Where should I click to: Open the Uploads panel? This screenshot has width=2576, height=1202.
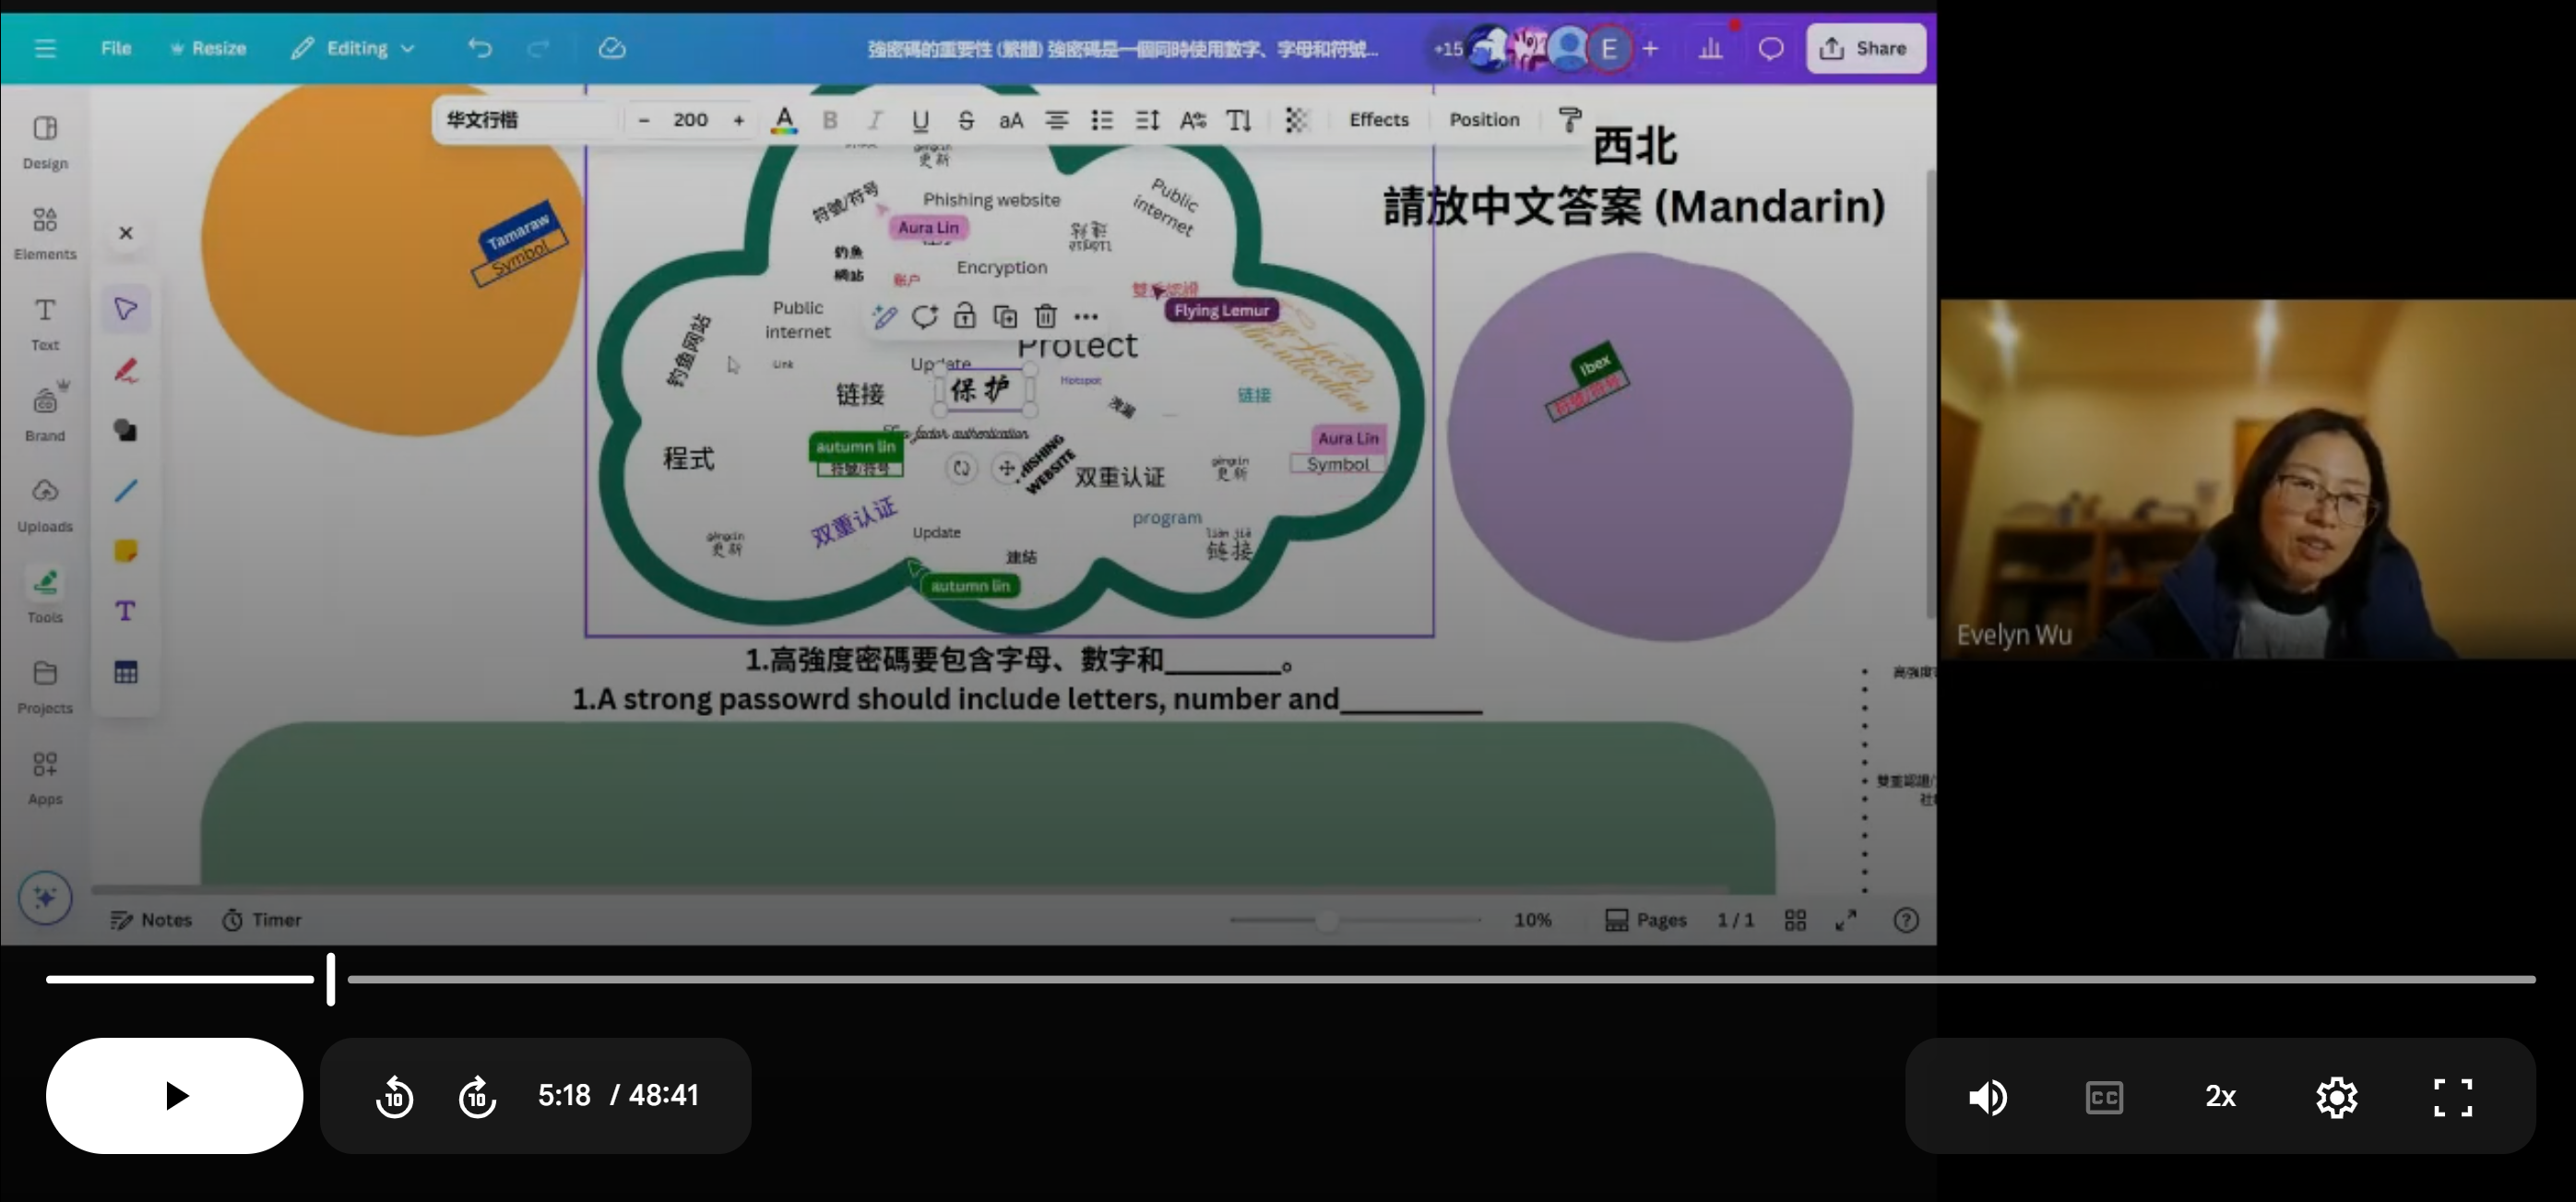coord(44,504)
